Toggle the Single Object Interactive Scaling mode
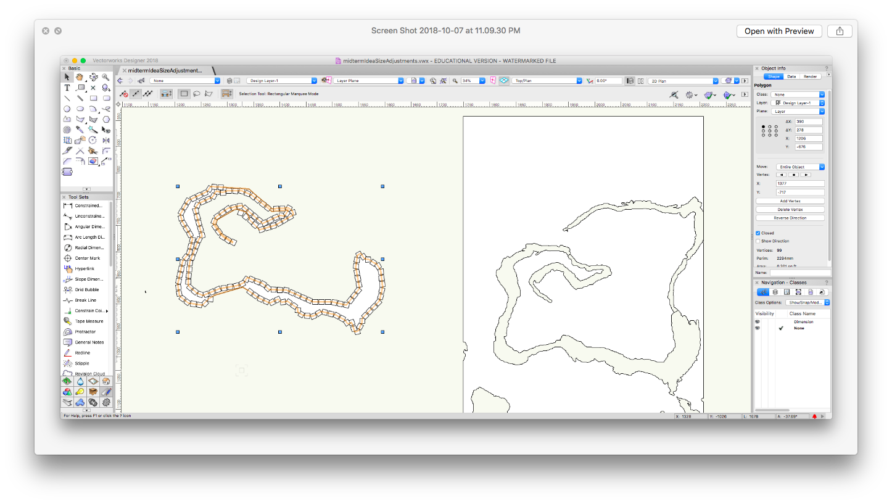892x504 pixels. (136, 94)
